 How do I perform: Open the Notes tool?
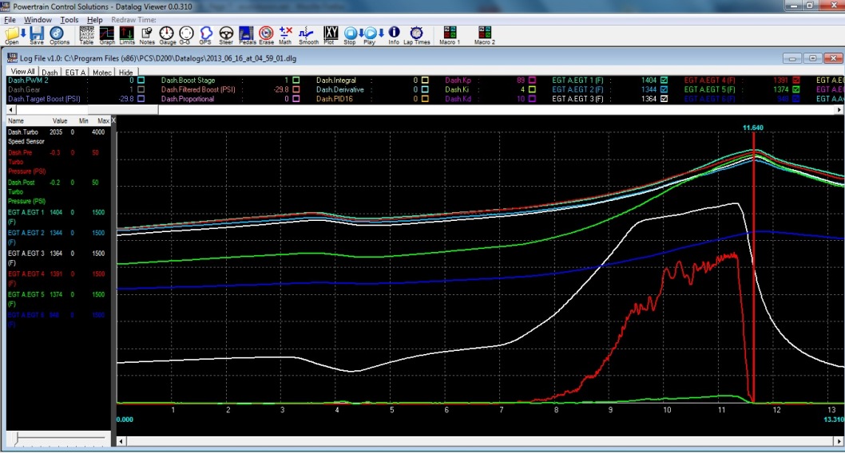147,33
